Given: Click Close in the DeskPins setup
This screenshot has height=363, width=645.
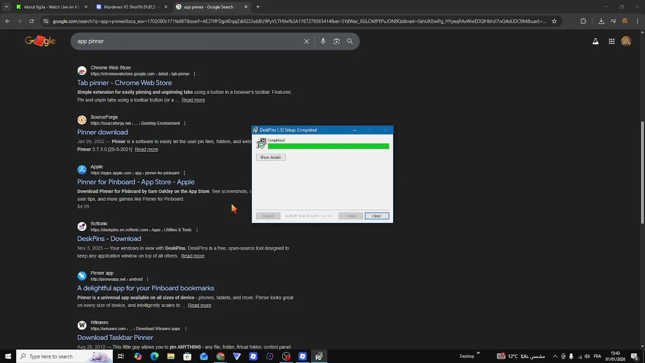Looking at the screenshot, I should (x=376, y=216).
